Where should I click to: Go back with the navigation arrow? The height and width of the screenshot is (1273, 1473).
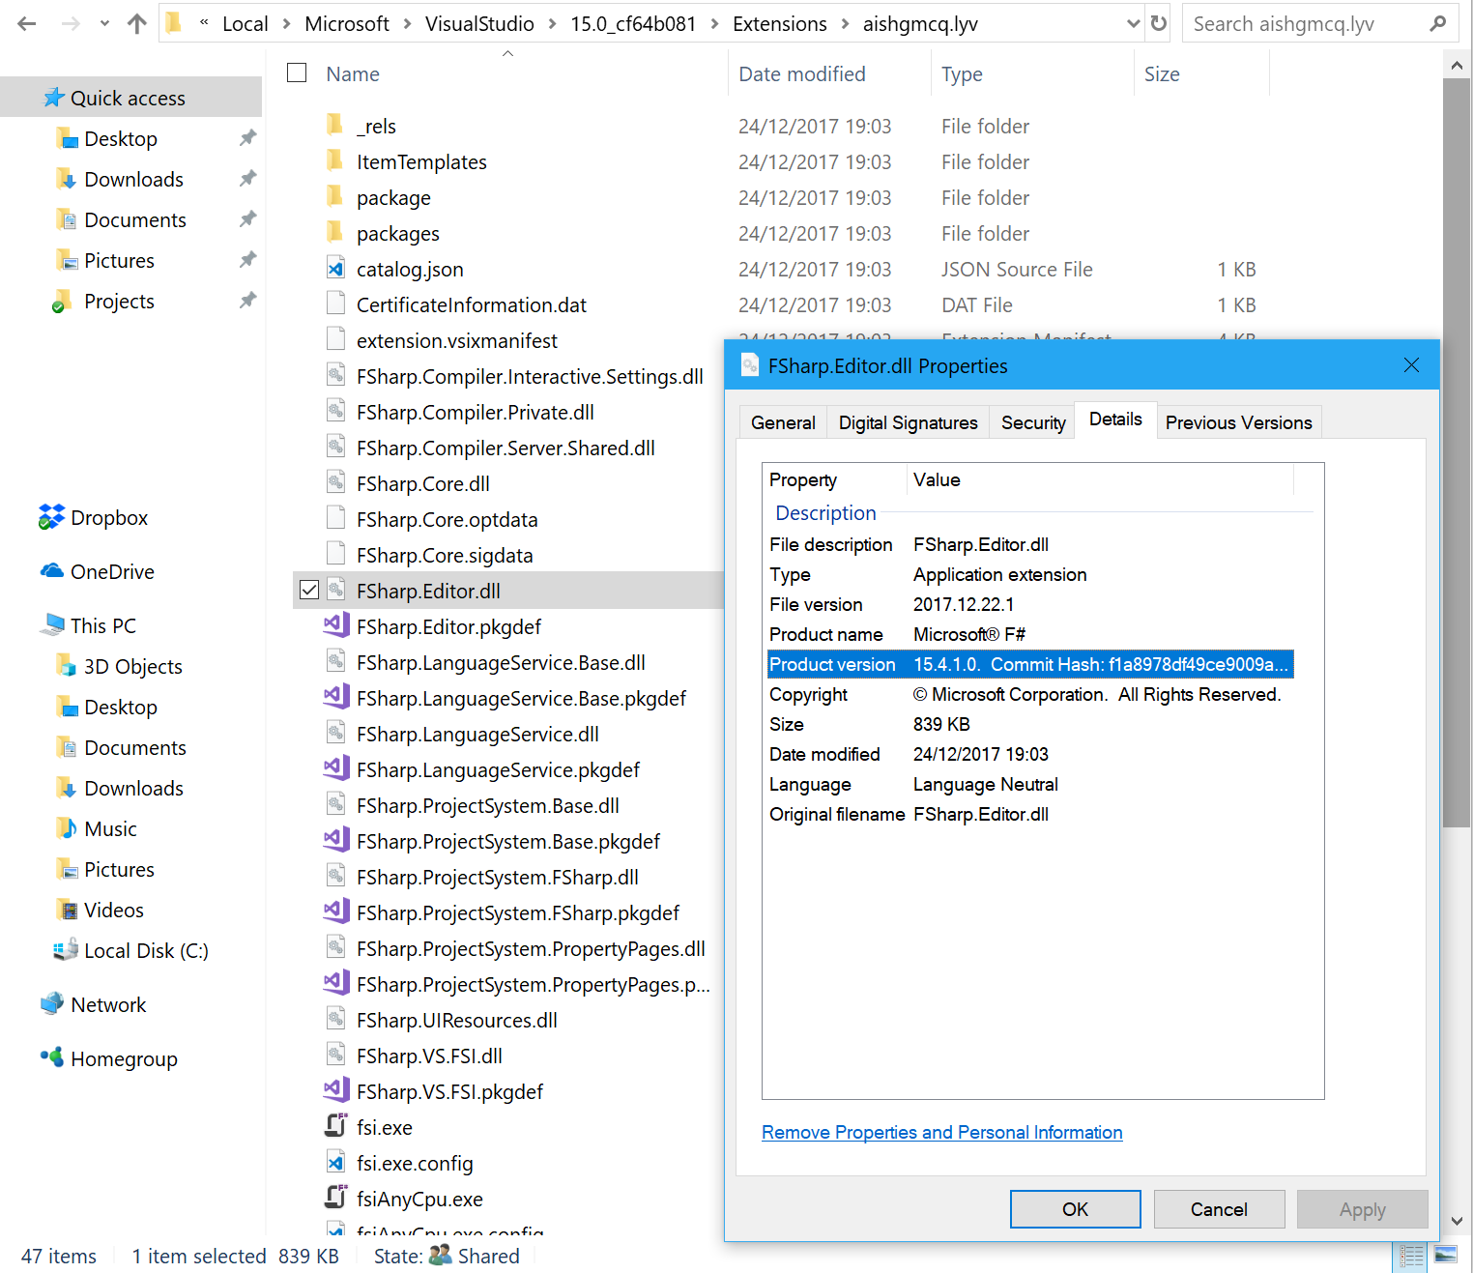(x=26, y=23)
